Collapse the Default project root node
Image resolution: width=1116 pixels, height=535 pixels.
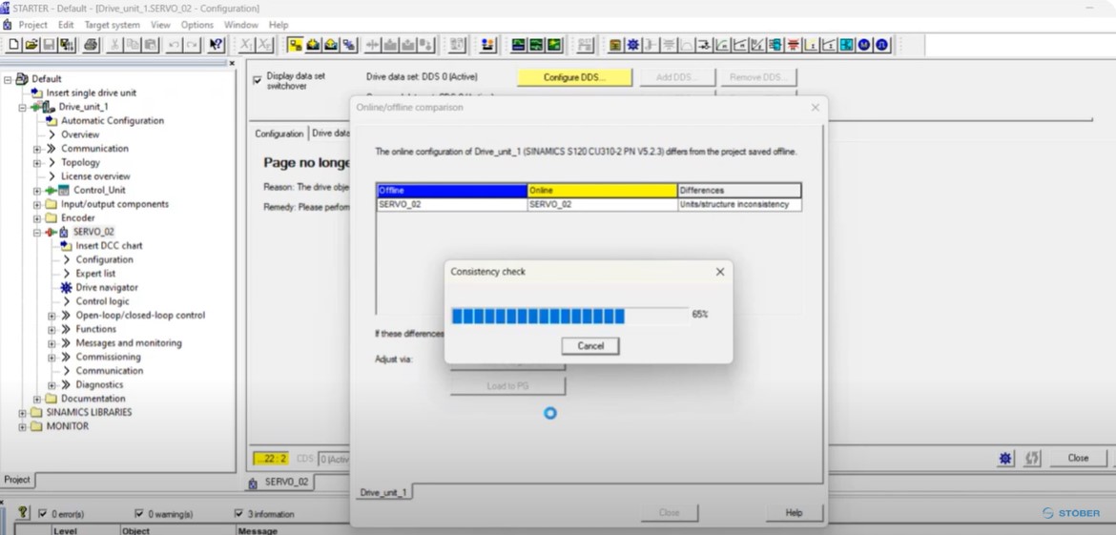click(8, 79)
